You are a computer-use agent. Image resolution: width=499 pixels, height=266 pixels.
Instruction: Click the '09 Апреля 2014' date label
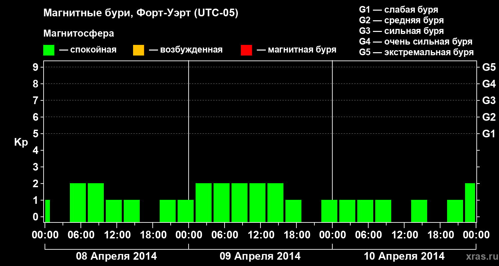click(260, 256)
